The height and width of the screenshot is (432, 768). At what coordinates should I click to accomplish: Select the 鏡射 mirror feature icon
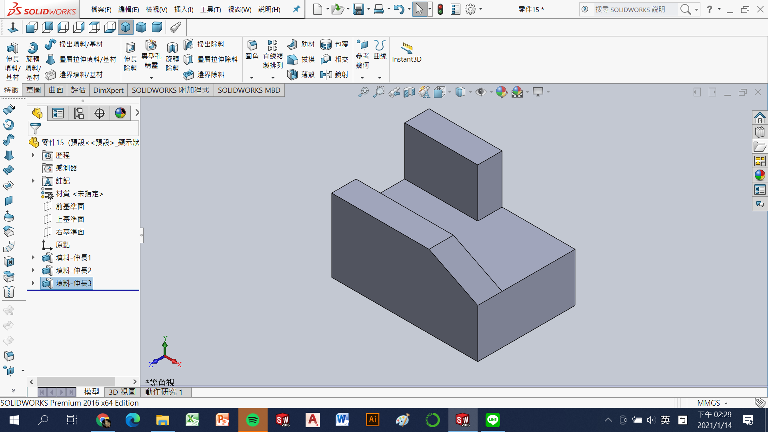[326, 74]
